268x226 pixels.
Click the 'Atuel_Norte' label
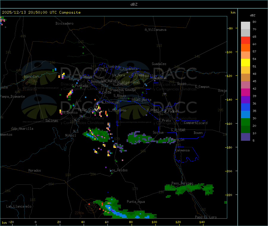click(141, 100)
